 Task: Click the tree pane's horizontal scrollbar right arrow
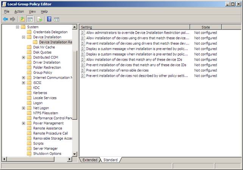click(x=69, y=159)
